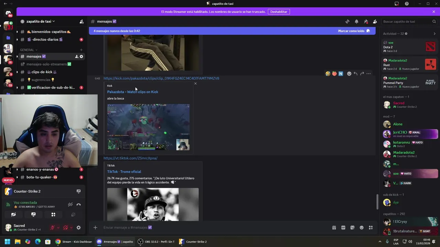Viewport: 440px width, 247px height.
Task: Open the vt.tiktok.com link
Action: (130, 158)
